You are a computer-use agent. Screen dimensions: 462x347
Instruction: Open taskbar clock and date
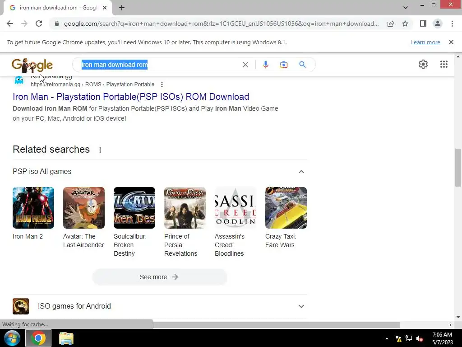(442, 338)
